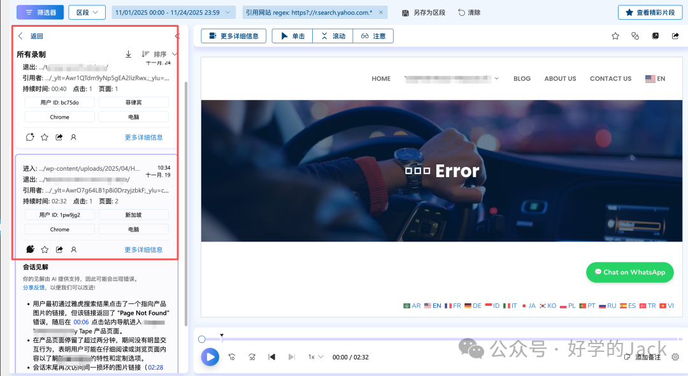Switch to the 滚动 heatmap tab
The width and height of the screenshot is (688, 376).
[333, 36]
